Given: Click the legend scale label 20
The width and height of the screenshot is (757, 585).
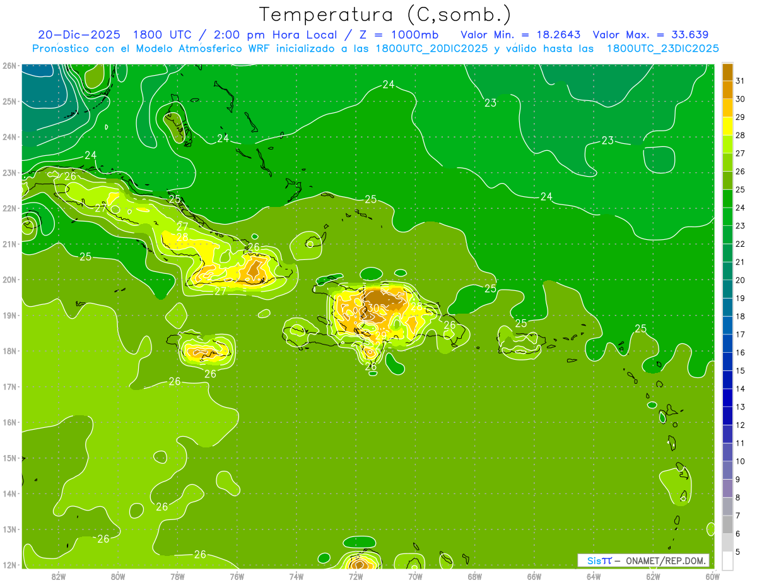Looking at the screenshot, I should tap(740, 280).
